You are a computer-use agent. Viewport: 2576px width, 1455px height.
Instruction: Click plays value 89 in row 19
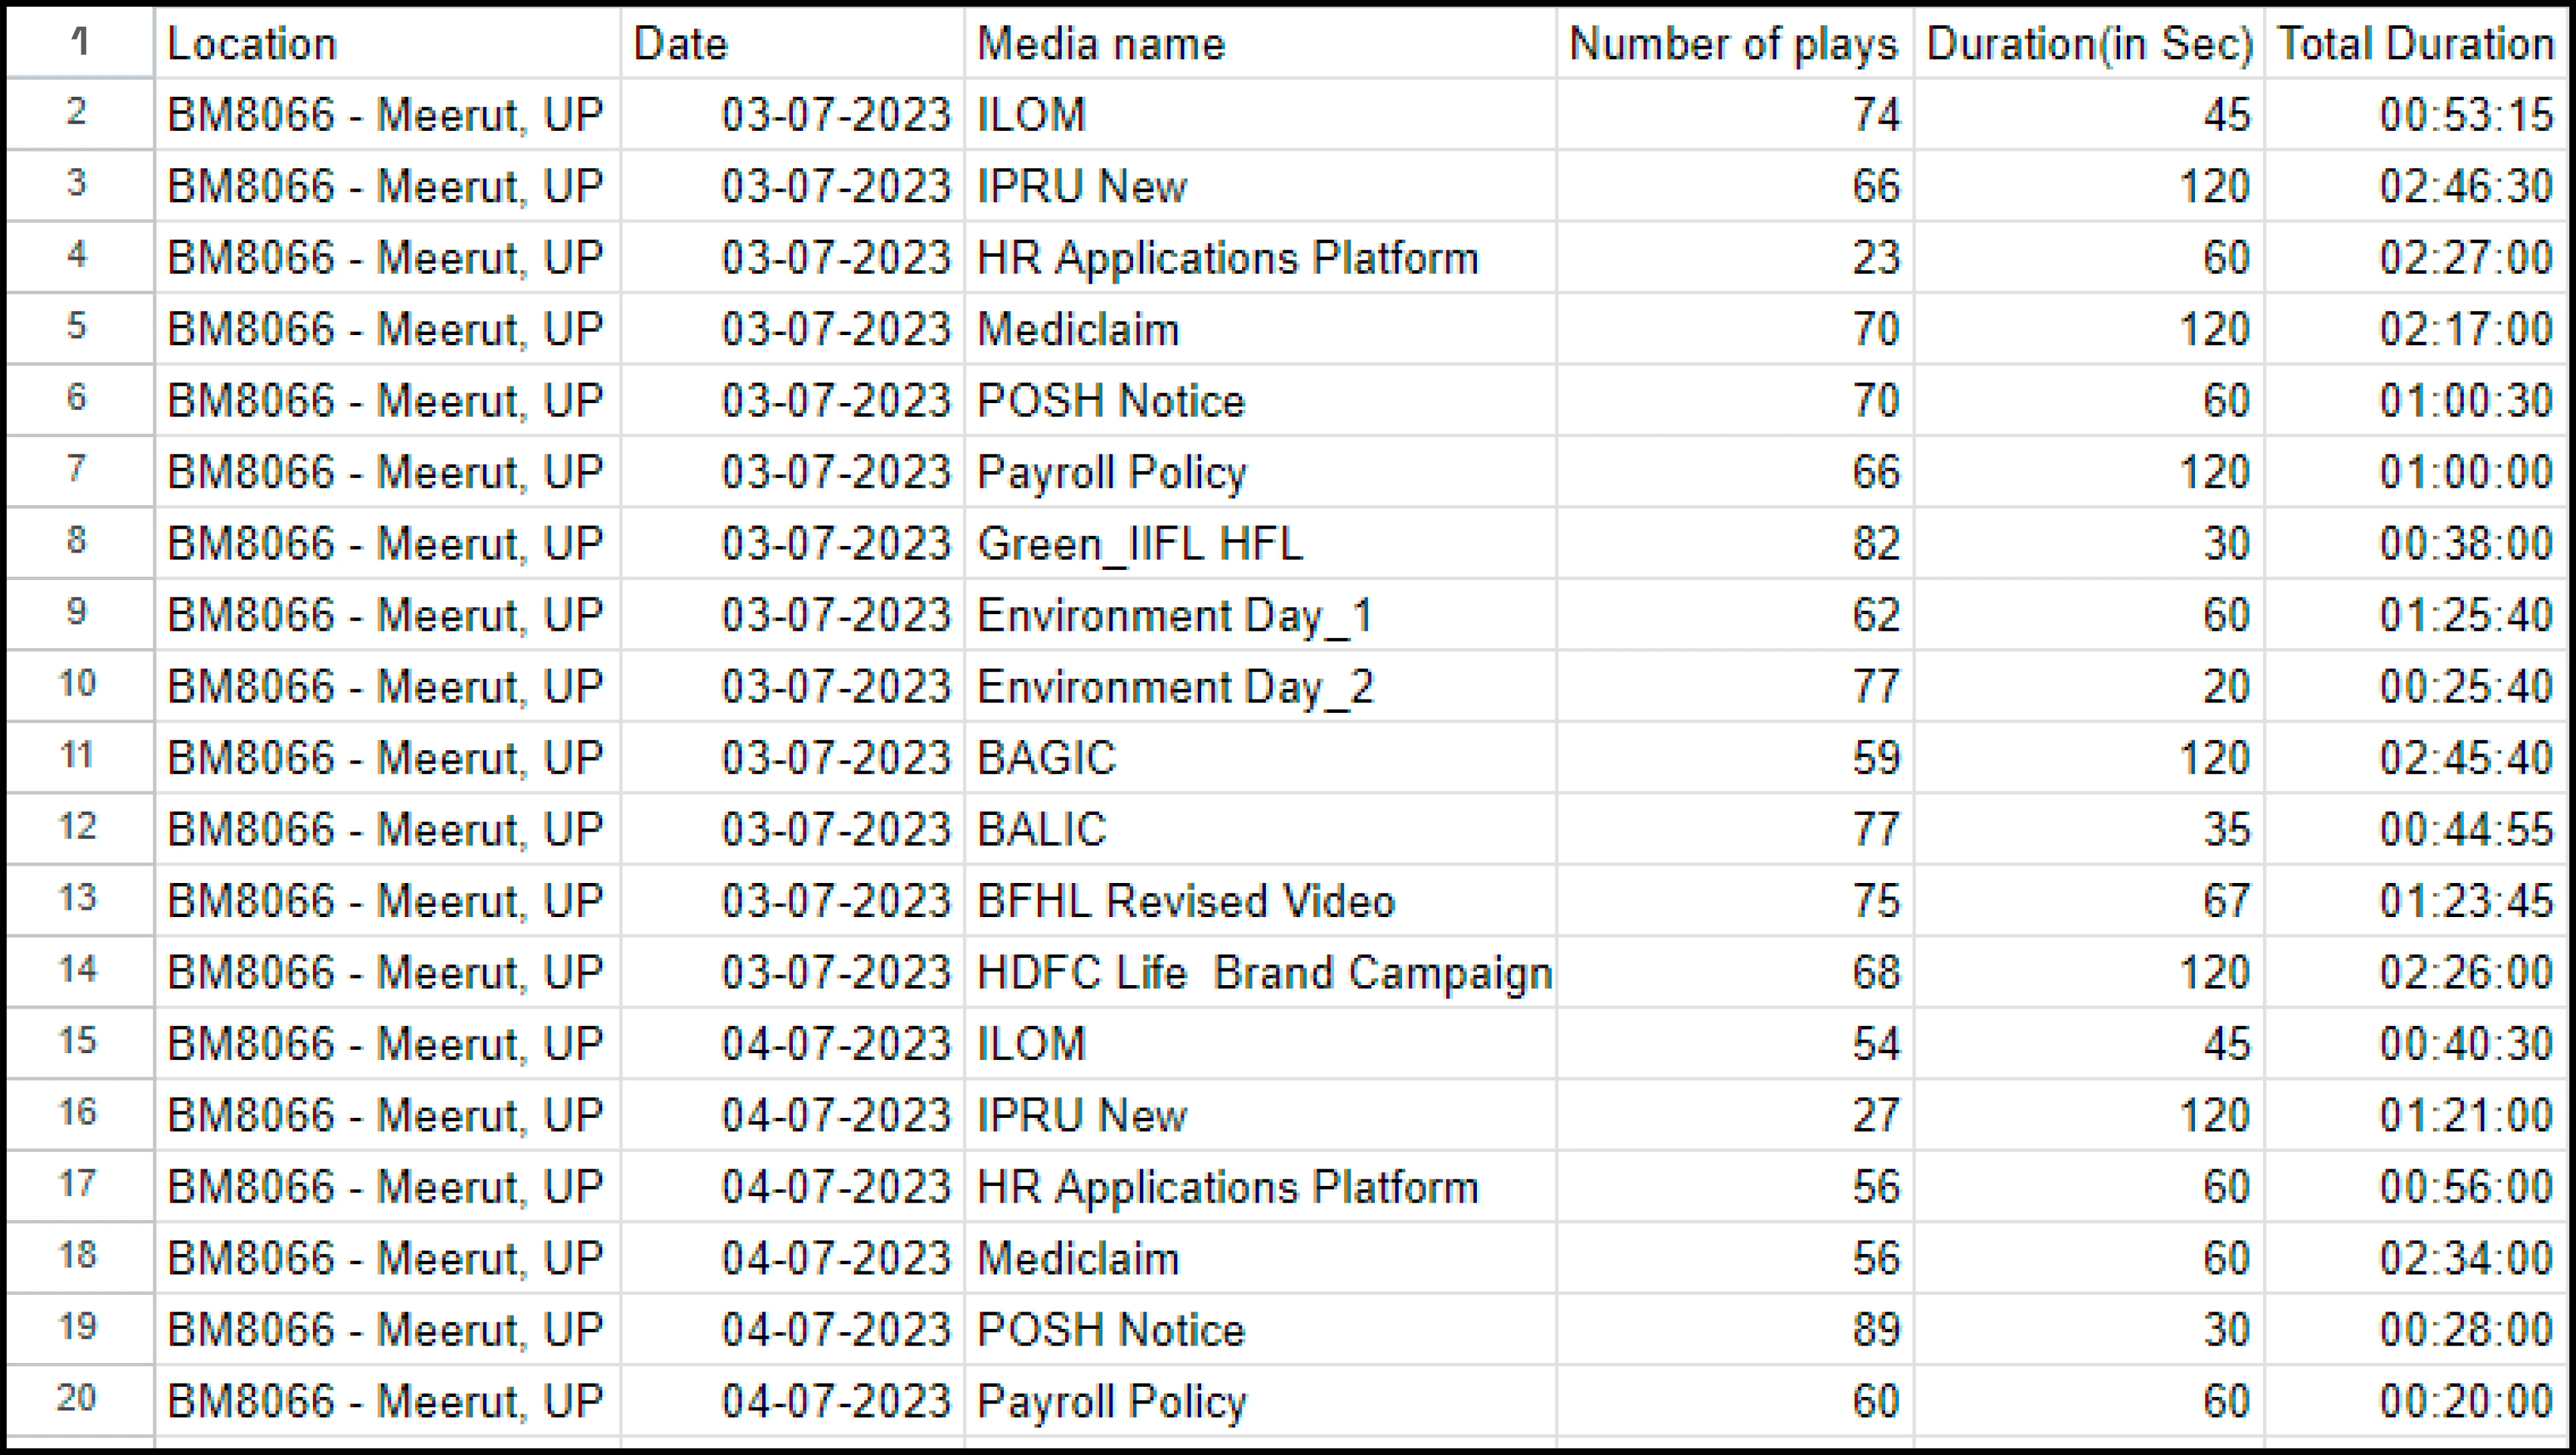[1735, 1329]
